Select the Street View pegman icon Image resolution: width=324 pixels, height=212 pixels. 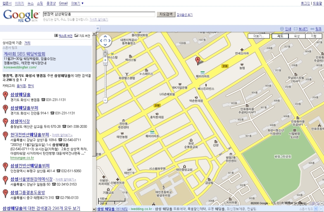(105, 53)
